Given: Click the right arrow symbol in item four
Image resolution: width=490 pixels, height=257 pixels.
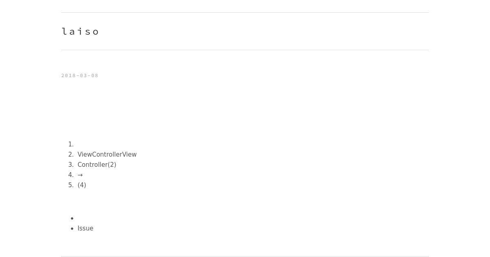Looking at the screenshot, I should tap(80, 175).
